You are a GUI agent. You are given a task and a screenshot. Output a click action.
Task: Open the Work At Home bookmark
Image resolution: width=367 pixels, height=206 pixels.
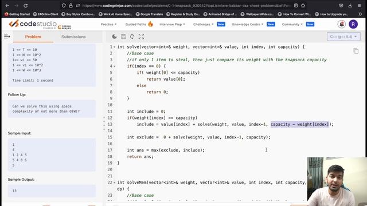pyautogui.click(x=115, y=14)
